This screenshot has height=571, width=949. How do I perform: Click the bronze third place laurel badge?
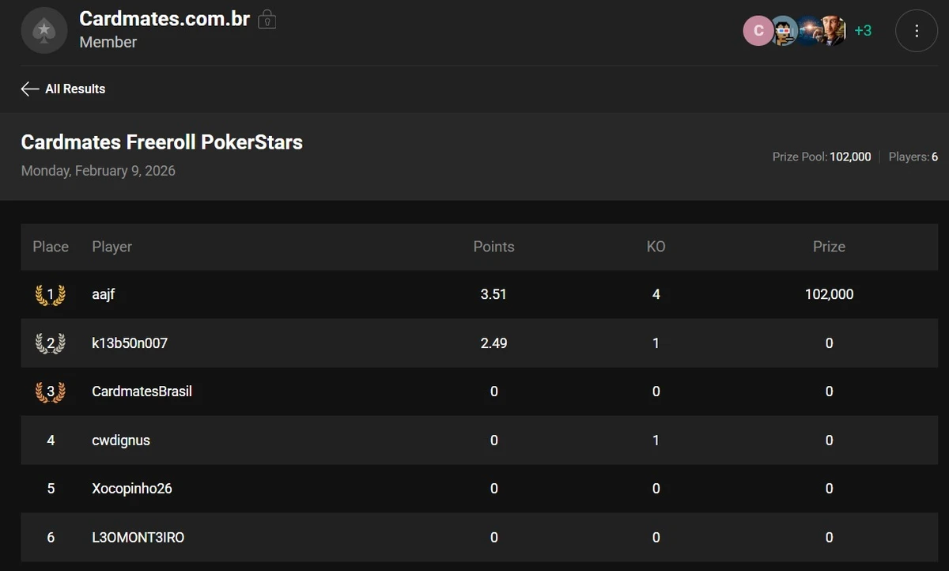[x=51, y=391]
